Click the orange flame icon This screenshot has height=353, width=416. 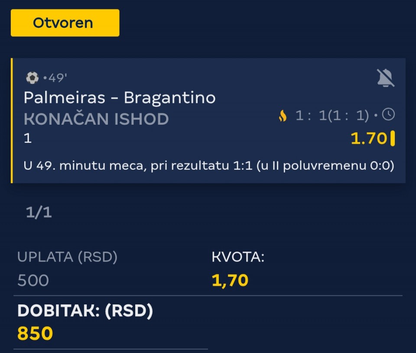283,116
